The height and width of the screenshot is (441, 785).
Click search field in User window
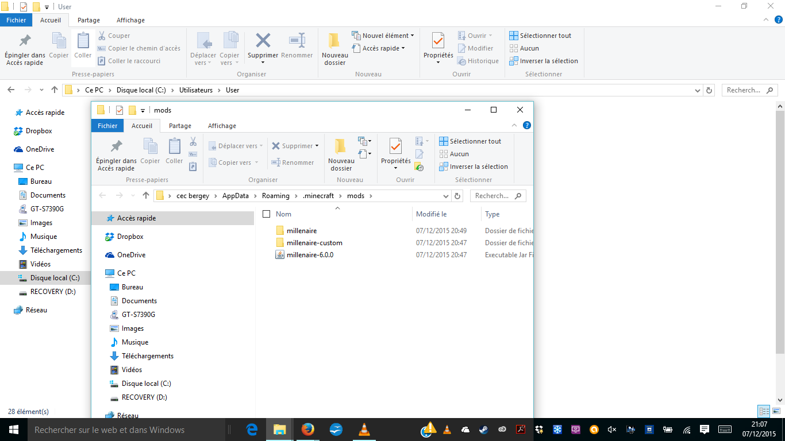[x=749, y=90]
